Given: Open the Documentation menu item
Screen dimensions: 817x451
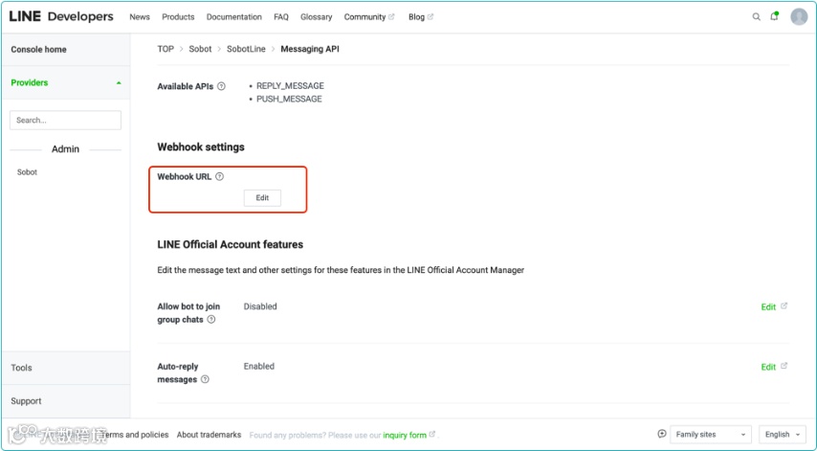Looking at the screenshot, I should 234,17.
